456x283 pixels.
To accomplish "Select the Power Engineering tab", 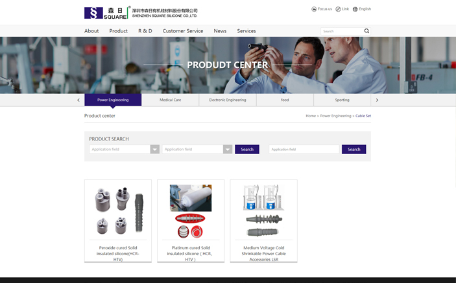I will (113, 100).
